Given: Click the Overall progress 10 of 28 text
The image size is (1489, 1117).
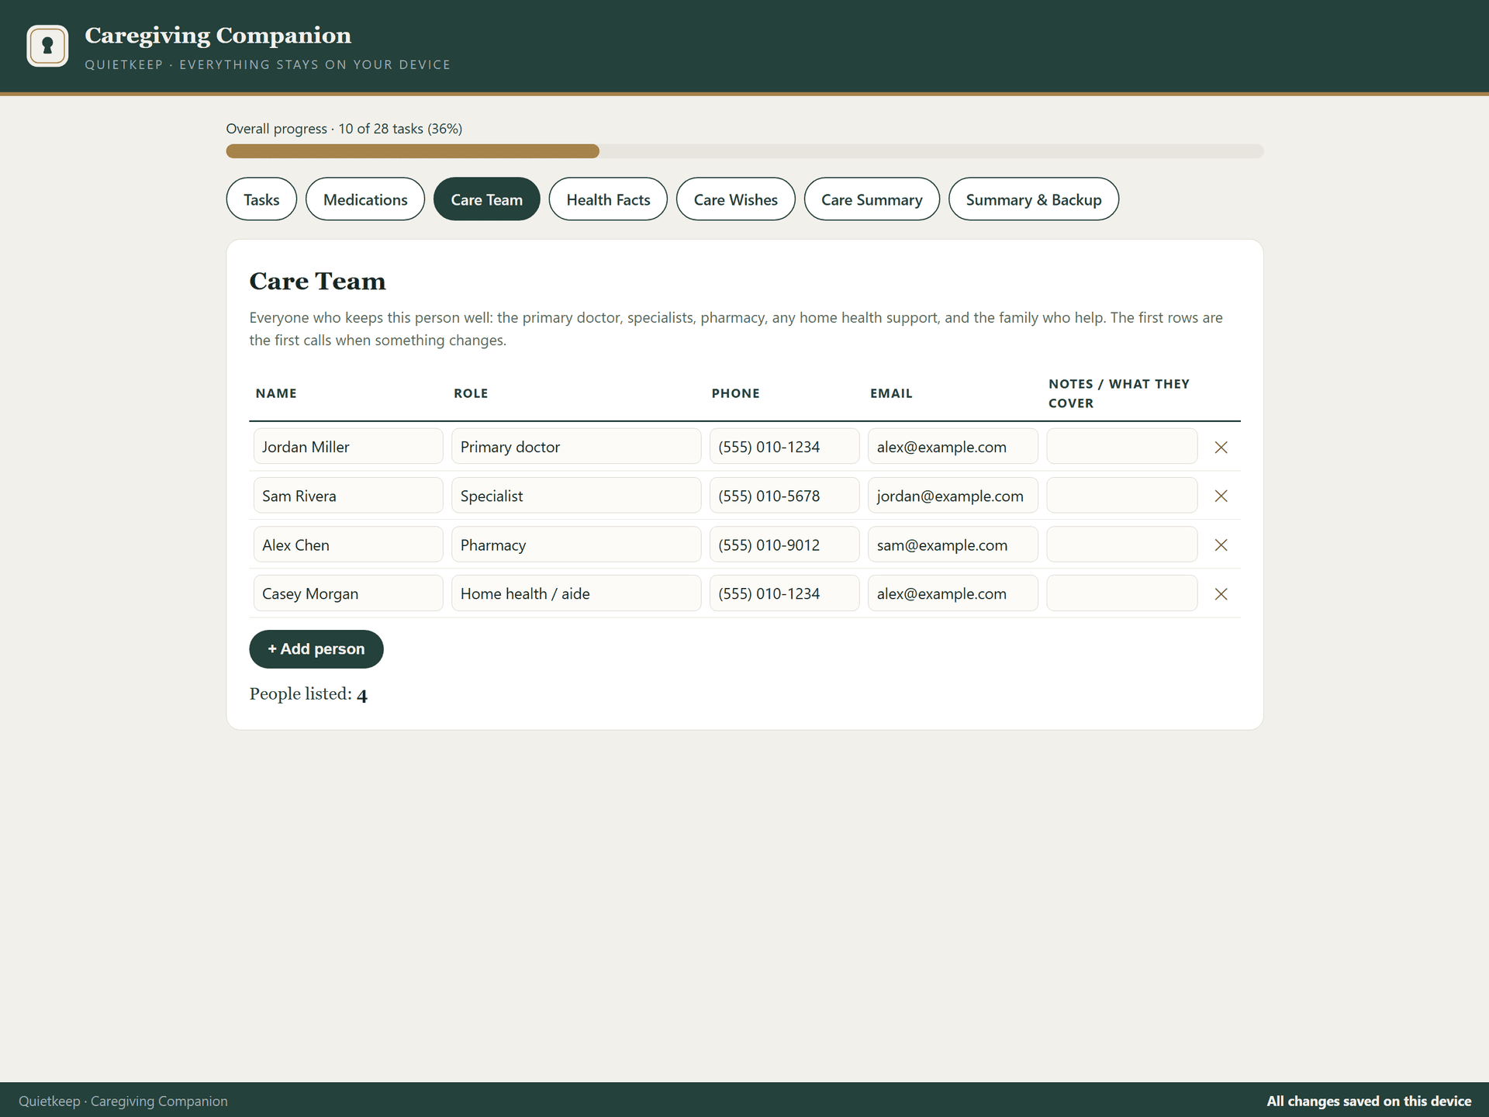Looking at the screenshot, I should 344,129.
